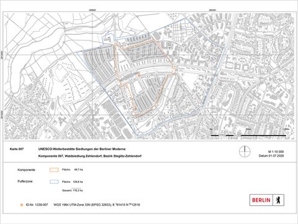298x224 pixels.
Task: Click the Pufferzone legend label
Action: (25, 182)
